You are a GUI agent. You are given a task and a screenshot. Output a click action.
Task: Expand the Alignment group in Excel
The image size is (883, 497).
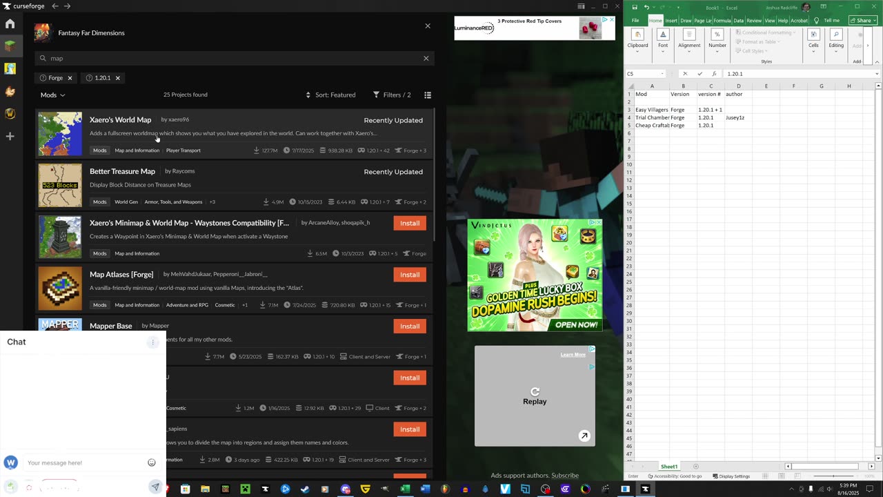689,41
